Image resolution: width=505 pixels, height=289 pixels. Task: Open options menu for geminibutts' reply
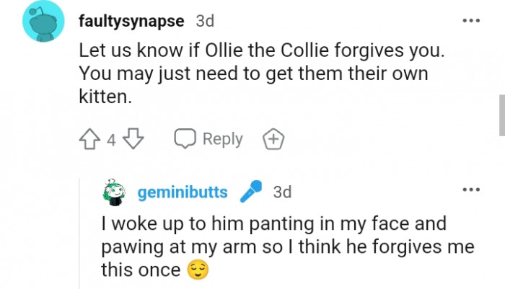tap(470, 190)
